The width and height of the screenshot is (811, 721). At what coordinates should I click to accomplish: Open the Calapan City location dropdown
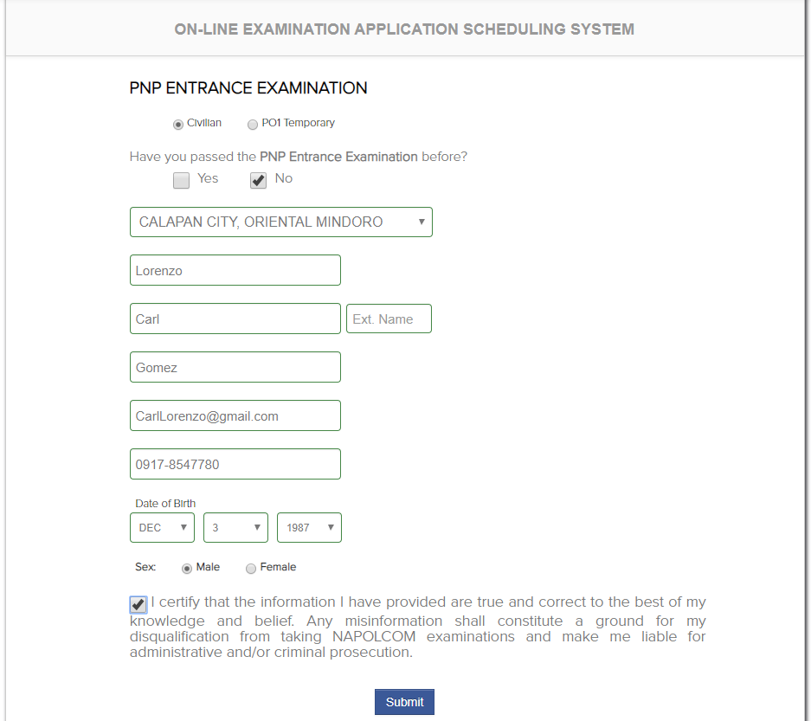(x=280, y=222)
